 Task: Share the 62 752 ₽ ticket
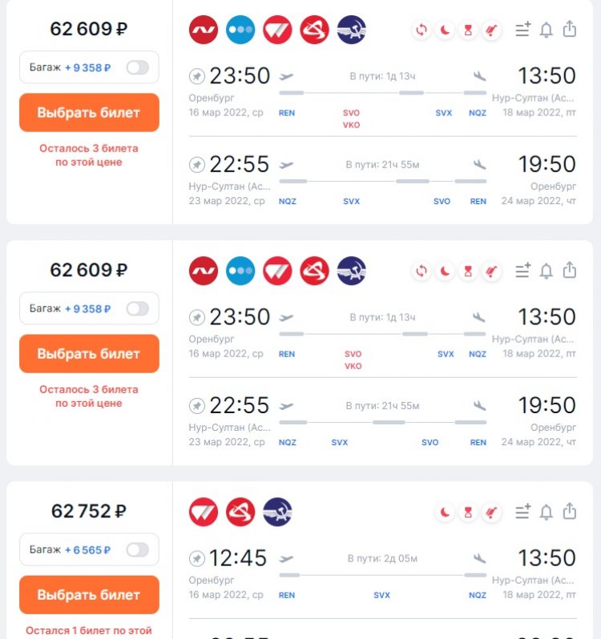click(570, 511)
